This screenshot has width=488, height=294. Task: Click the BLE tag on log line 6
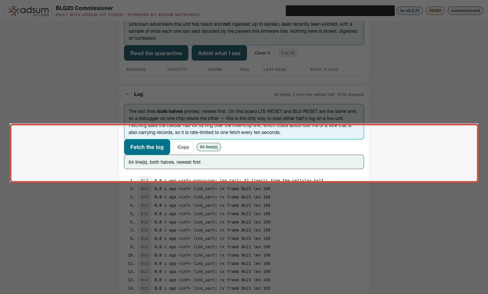click(145, 222)
